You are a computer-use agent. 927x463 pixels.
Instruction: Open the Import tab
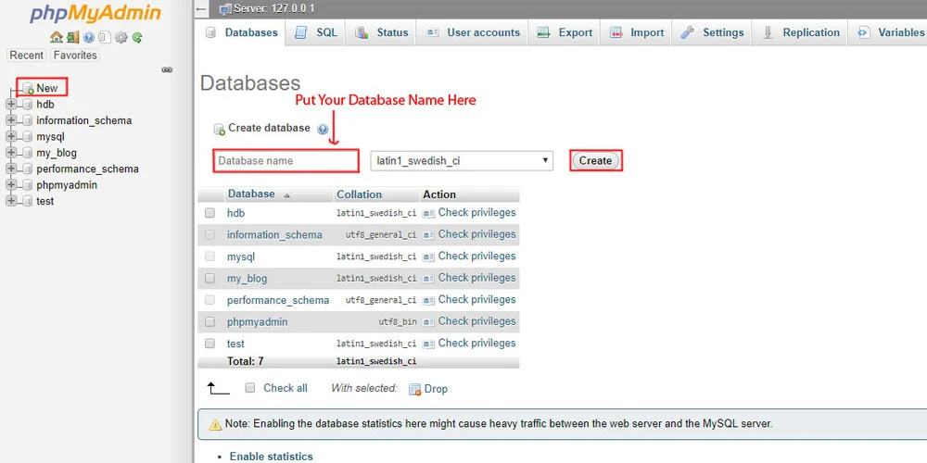[x=637, y=32]
